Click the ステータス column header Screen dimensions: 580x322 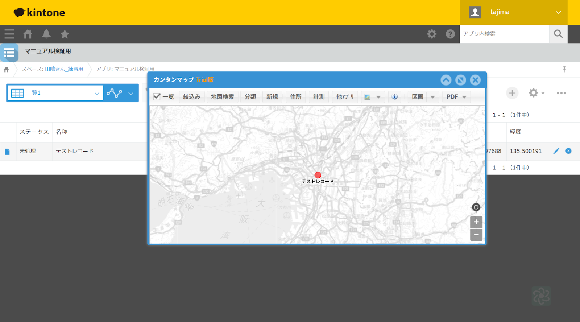(34, 132)
